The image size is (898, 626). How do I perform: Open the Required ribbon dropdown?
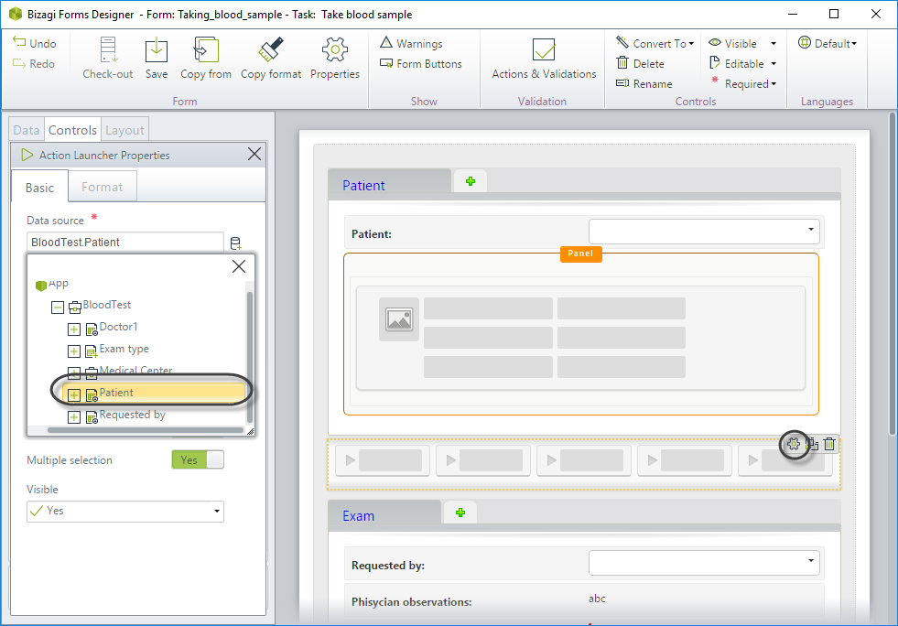744,83
